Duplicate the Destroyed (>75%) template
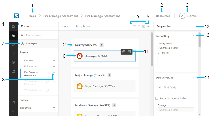The width and height of the screenshot is (212, 116). [x=124, y=52]
